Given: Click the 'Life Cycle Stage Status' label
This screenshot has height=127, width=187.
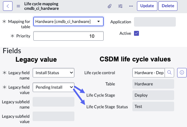Looking at the screenshot, I should (107, 107).
